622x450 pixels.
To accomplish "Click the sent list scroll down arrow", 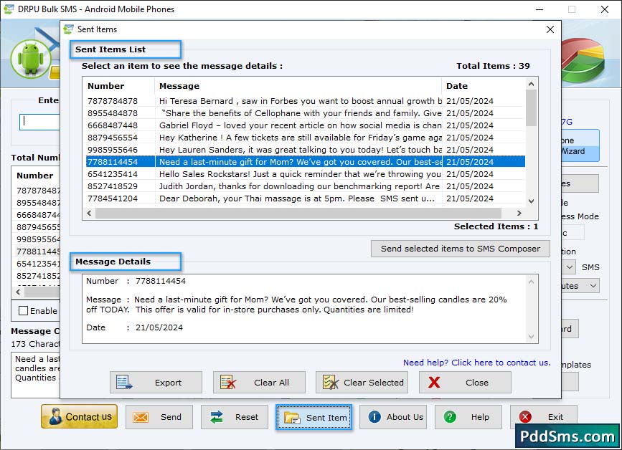I will [x=531, y=201].
